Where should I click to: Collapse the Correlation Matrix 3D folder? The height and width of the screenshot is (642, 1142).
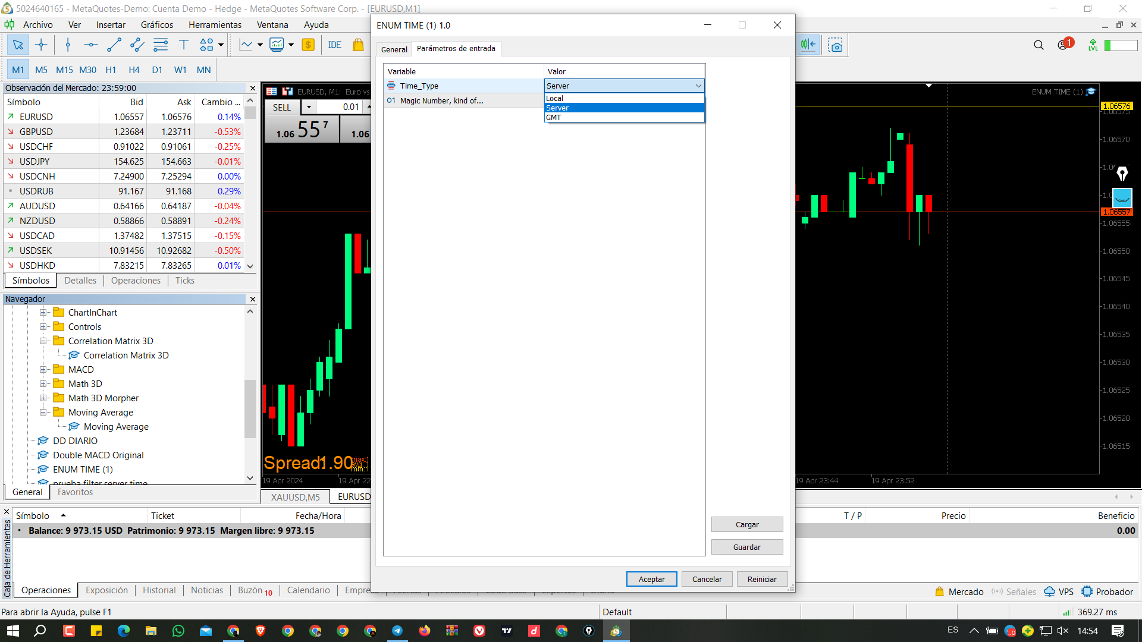tap(43, 341)
